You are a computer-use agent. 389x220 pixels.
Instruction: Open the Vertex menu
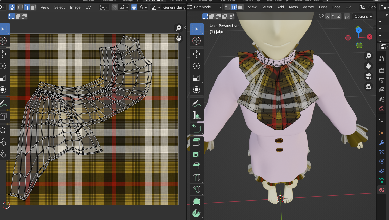pyautogui.click(x=308, y=7)
